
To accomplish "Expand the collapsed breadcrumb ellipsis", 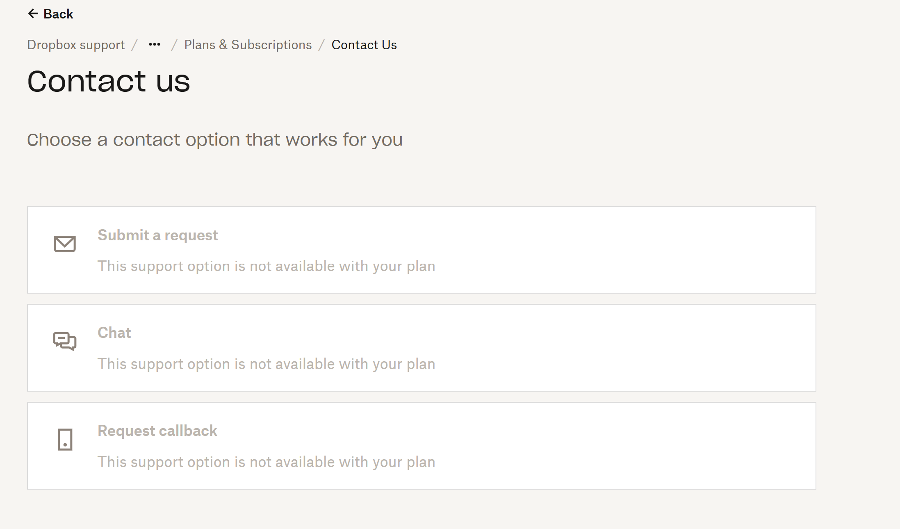I will point(155,45).
